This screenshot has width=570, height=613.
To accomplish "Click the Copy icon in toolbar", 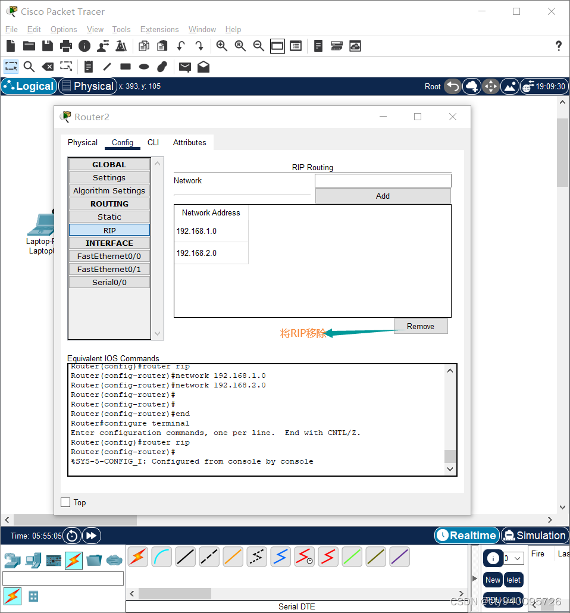I will click(144, 46).
